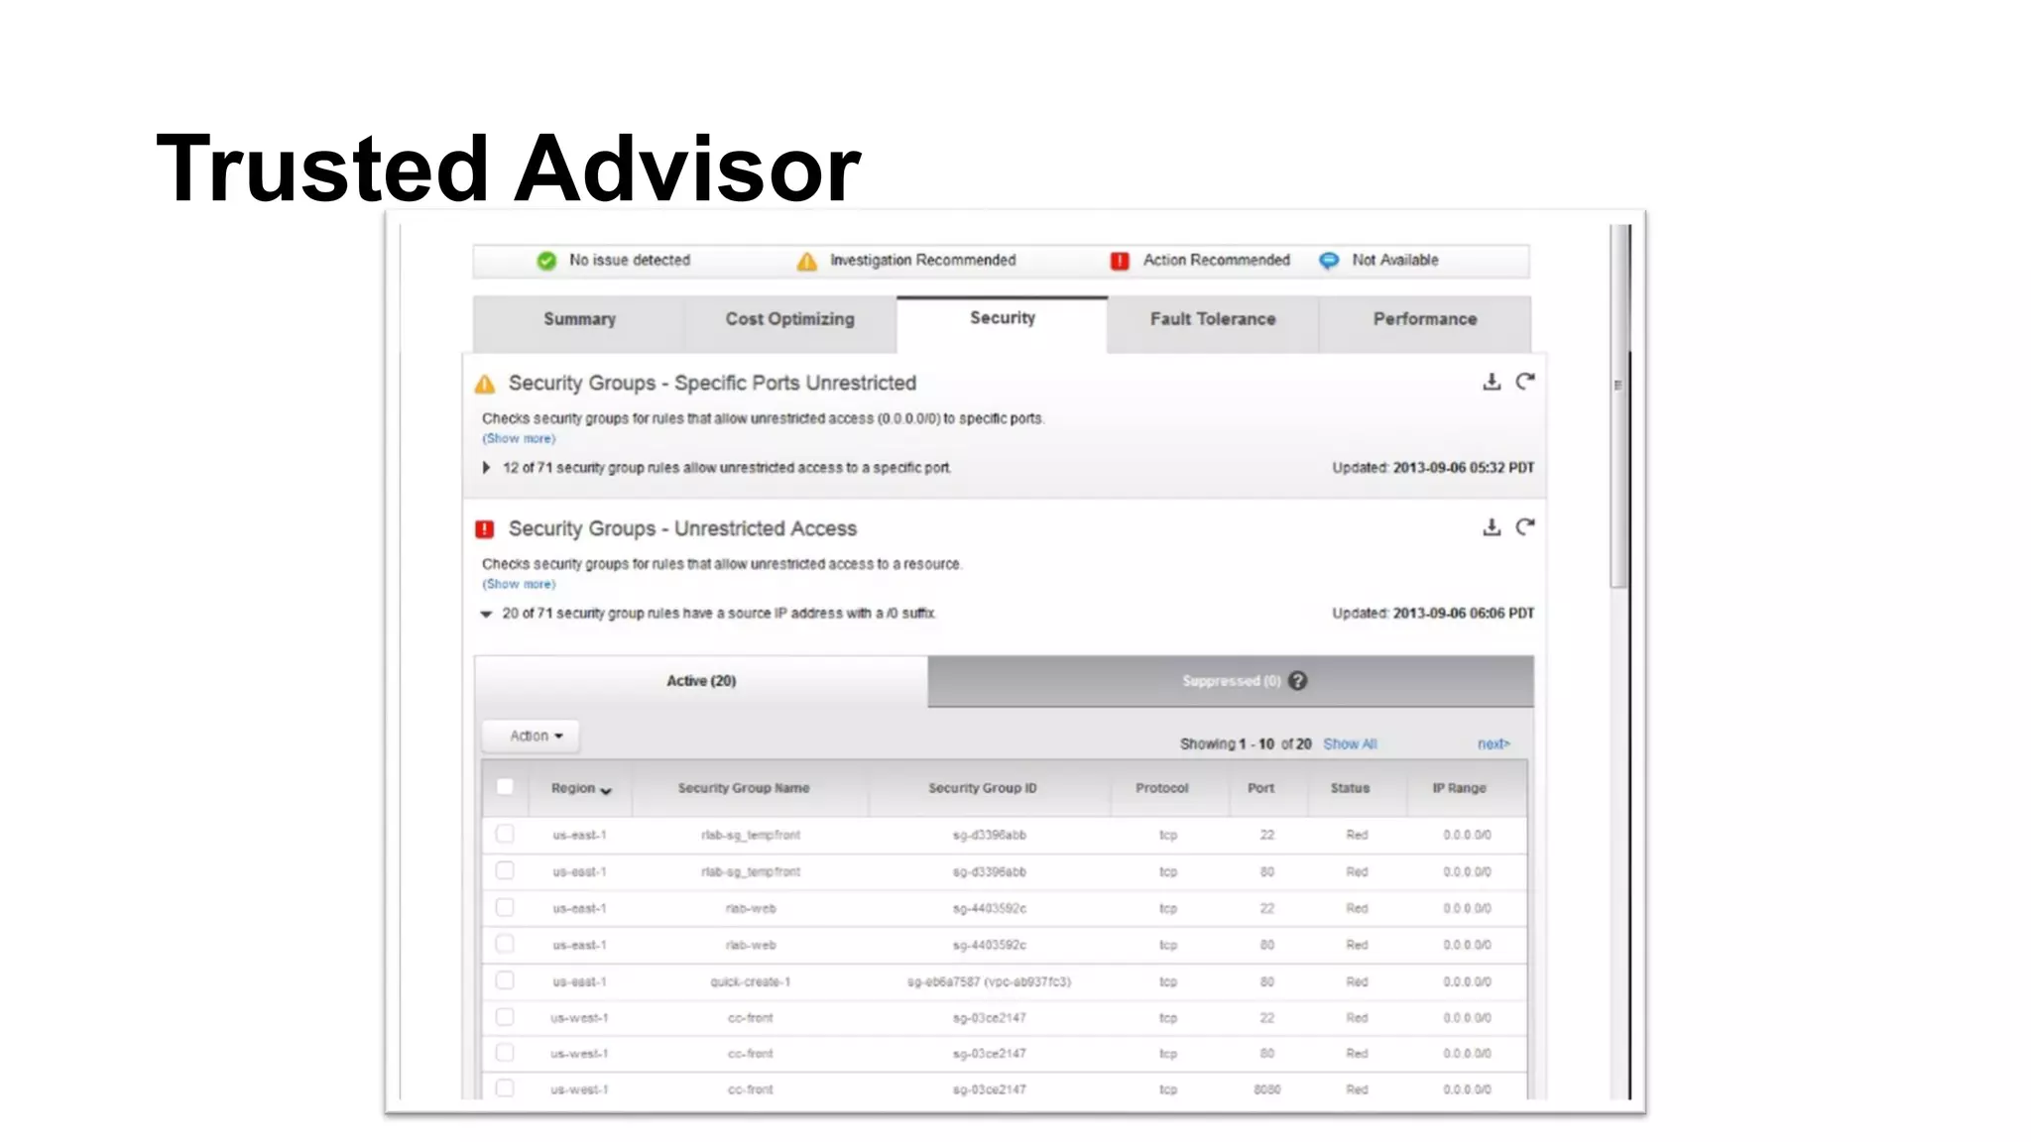Screen dimensions: 2031x1142
Task: Select the first rlab-sg_tempfront row checkbox
Action: pyautogui.click(x=505, y=834)
